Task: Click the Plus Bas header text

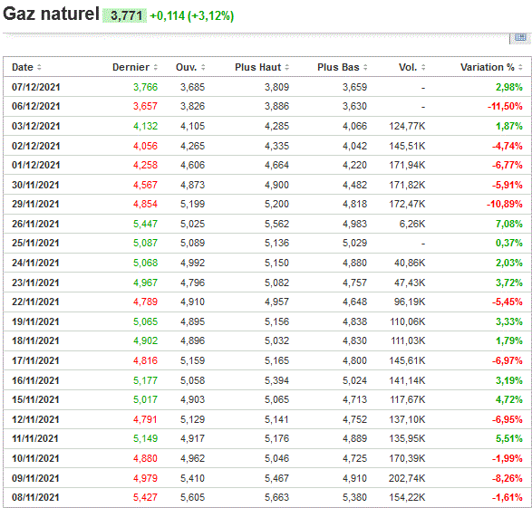Action: [x=338, y=67]
